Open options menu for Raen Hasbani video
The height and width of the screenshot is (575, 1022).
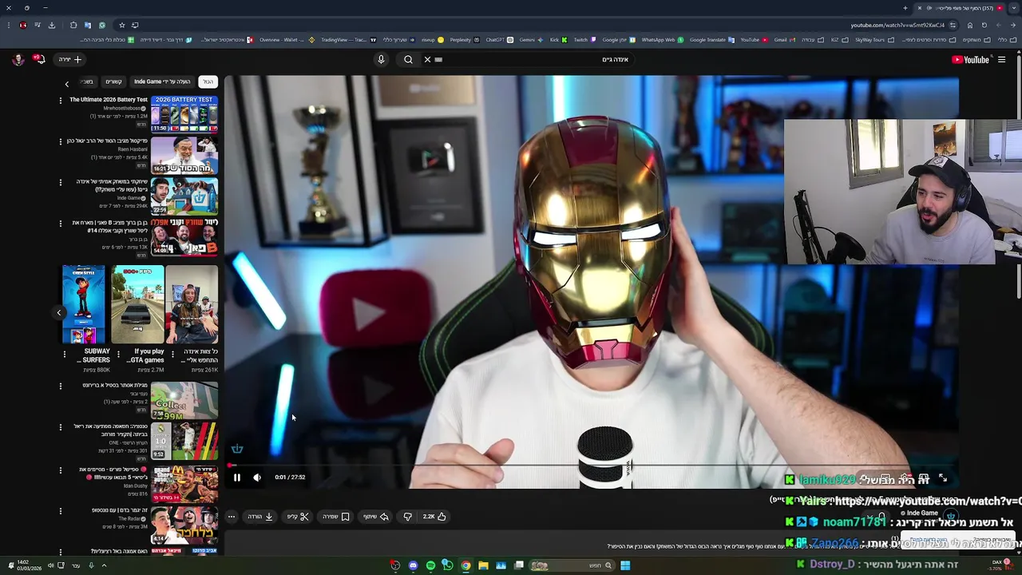[60, 141]
